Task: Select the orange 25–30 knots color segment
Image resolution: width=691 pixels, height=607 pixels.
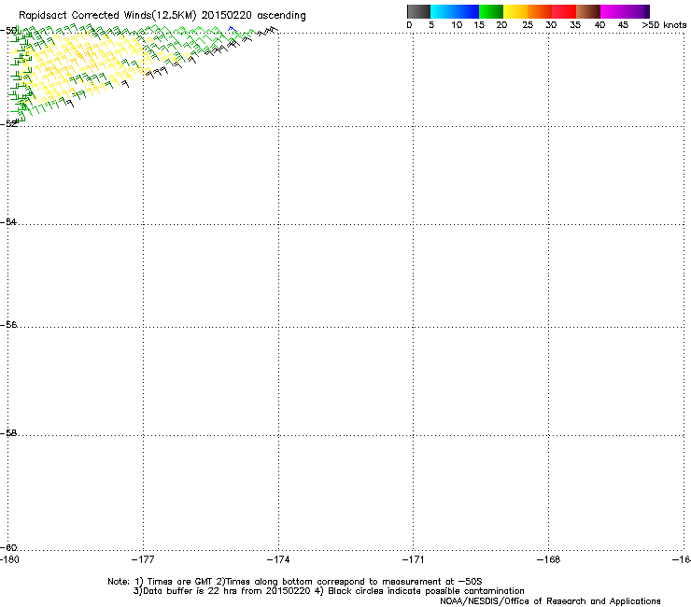Action: point(540,11)
